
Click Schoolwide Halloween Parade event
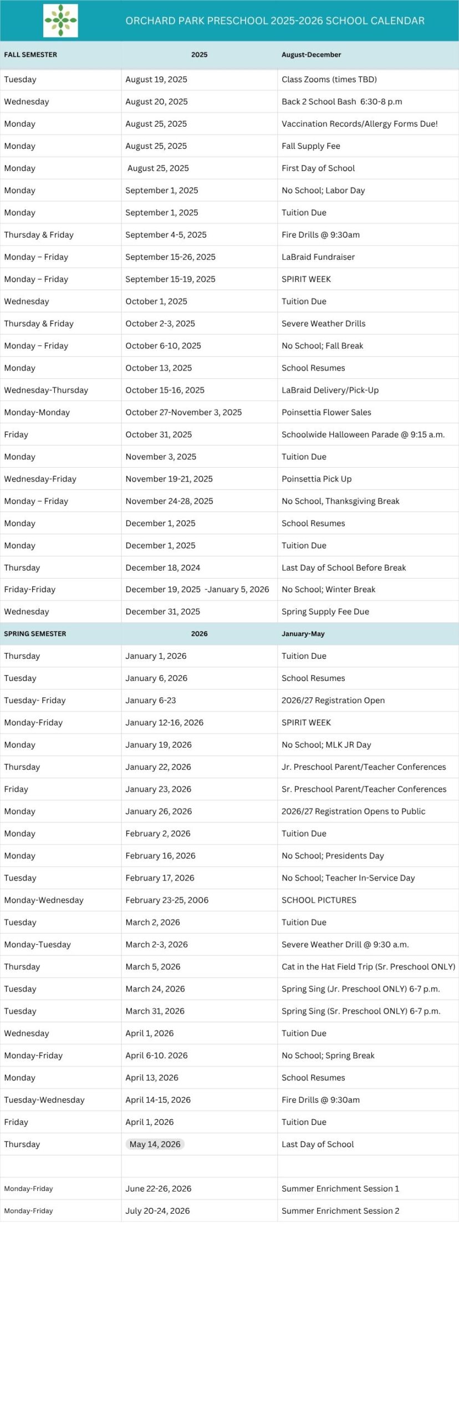click(363, 434)
